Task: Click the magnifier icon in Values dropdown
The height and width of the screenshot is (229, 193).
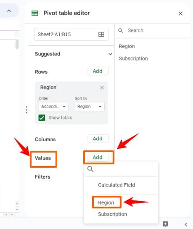Action: pos(90,169)
